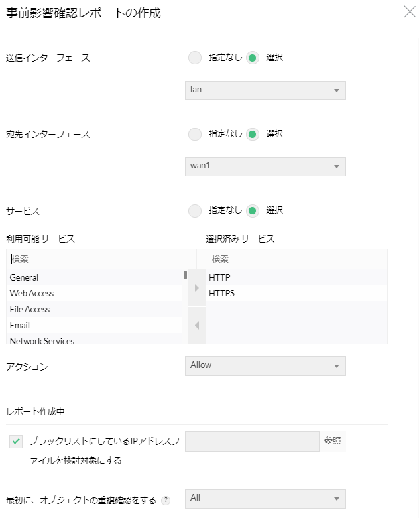
Task: Close the report creation dialog
Action: pos(410,11)
